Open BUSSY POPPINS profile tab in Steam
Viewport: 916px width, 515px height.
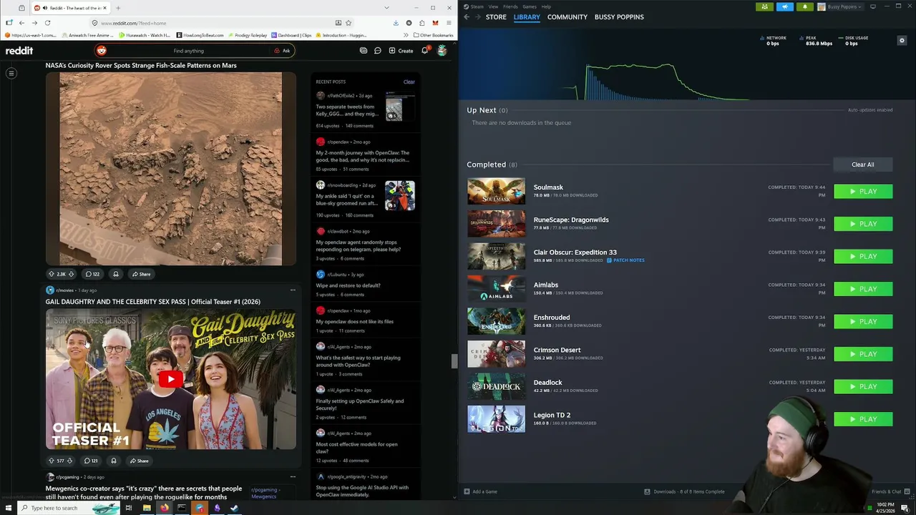point(619,17)
